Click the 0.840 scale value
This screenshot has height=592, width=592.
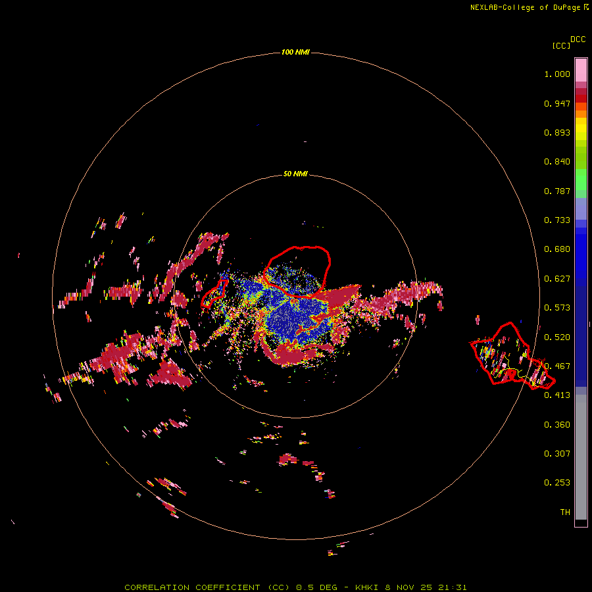tap(557, 162)
